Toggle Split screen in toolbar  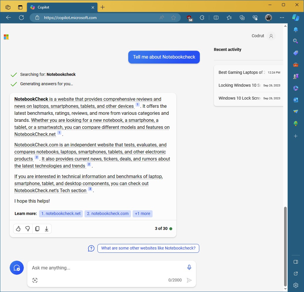click(216, 18)
